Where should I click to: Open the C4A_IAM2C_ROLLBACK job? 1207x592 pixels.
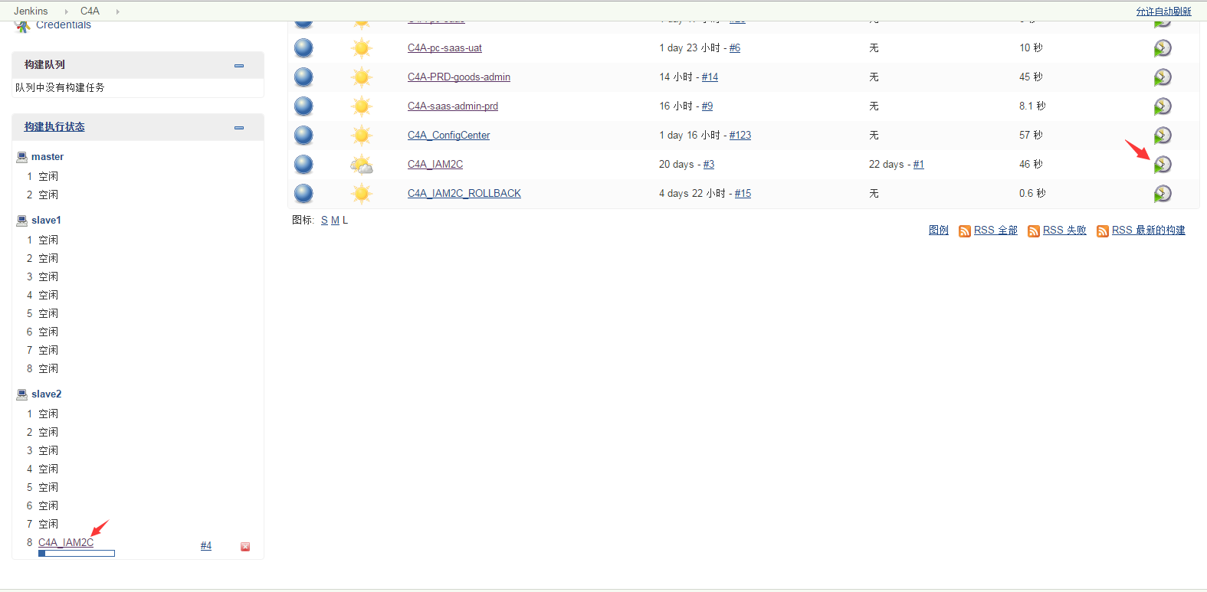point(464,194)
